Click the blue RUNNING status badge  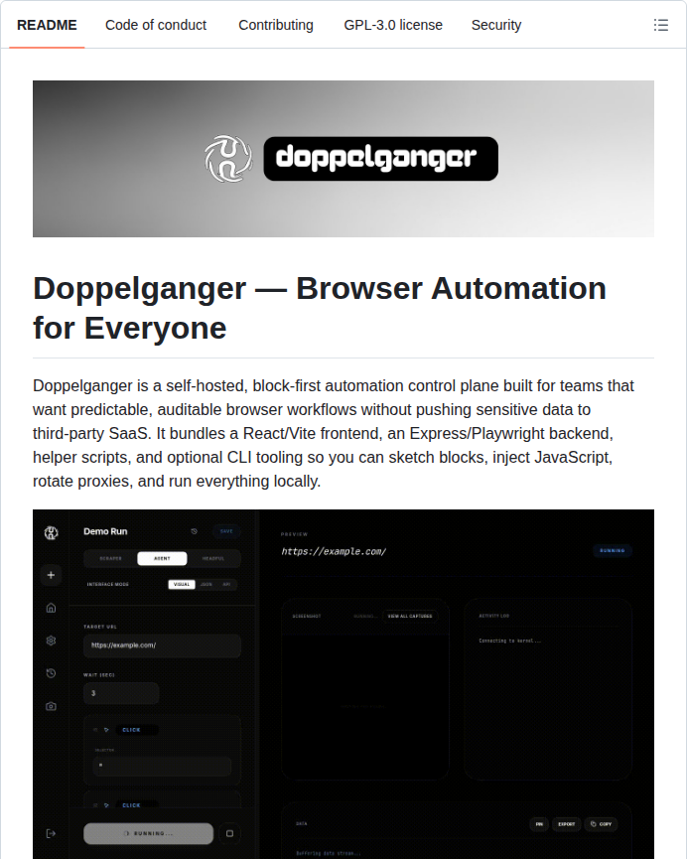(x=613, y=550)
